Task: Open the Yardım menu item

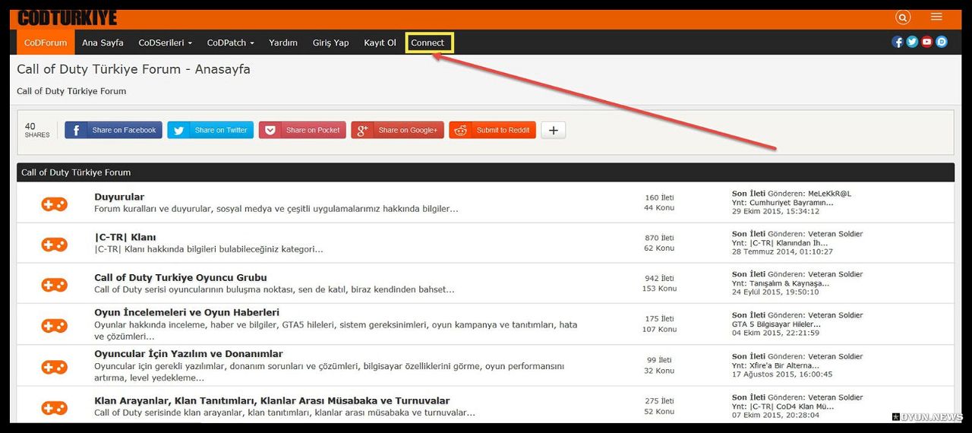Action: pyautogui.click(x=283, y=43)
